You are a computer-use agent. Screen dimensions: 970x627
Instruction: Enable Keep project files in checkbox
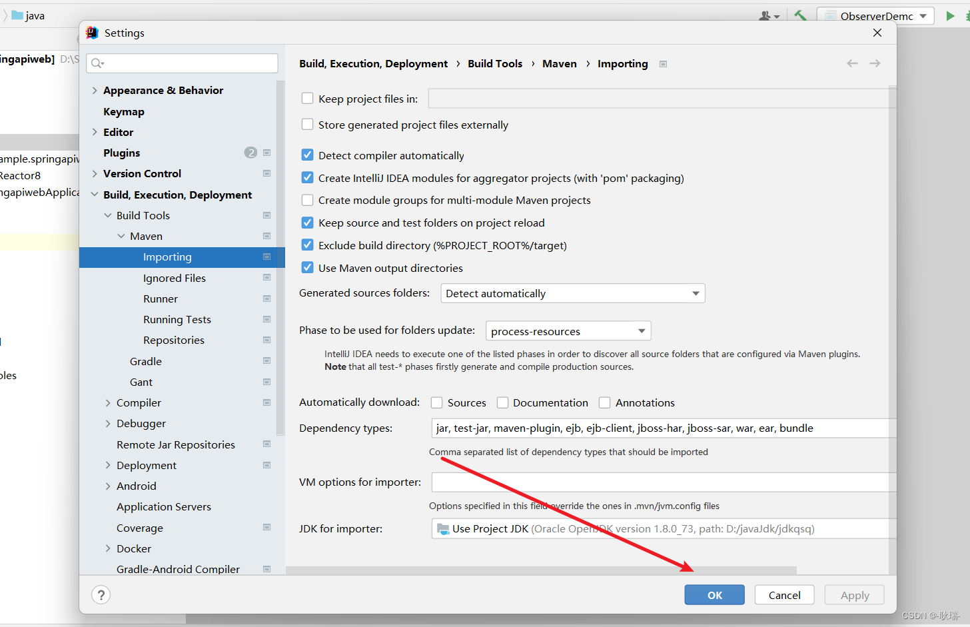[307, 98]
